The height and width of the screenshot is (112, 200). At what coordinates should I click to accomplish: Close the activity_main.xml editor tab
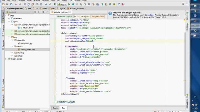click(70, 12)
